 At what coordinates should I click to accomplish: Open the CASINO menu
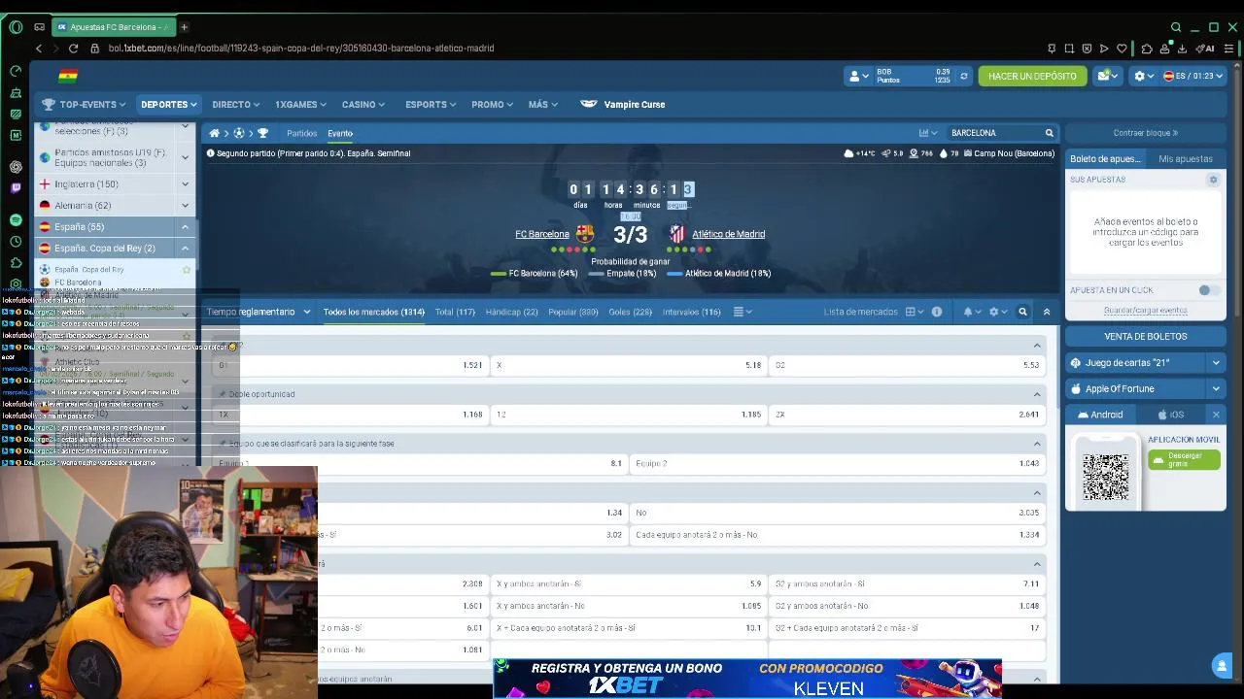point(363,104)
